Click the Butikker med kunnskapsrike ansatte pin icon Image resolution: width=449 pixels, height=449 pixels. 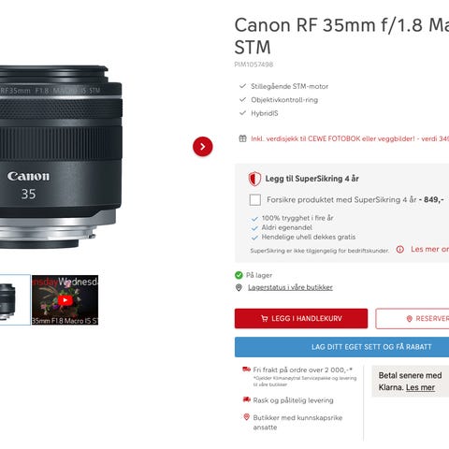(246, 417)
